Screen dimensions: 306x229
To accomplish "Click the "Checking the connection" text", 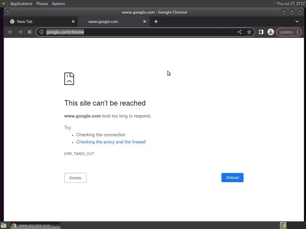I will point(101,135).
